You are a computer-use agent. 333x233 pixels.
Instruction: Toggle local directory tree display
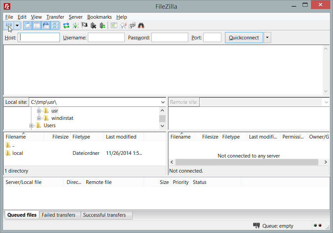(x=37, y=25)
